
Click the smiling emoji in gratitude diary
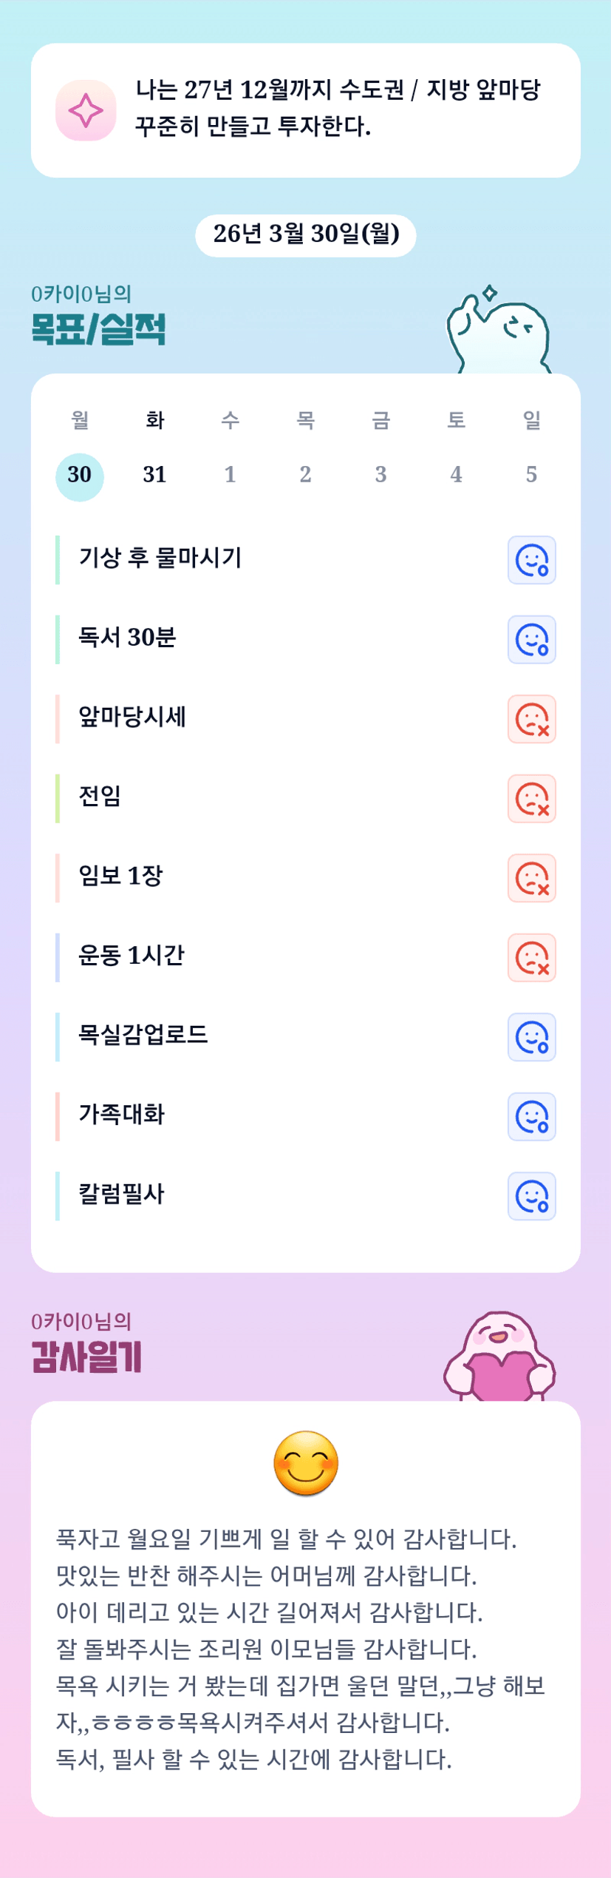[306, 1462]
